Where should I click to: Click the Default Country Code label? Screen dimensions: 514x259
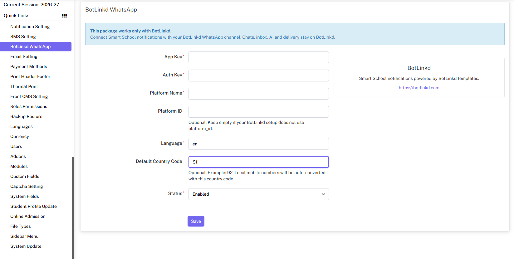[x=159, y=161]
